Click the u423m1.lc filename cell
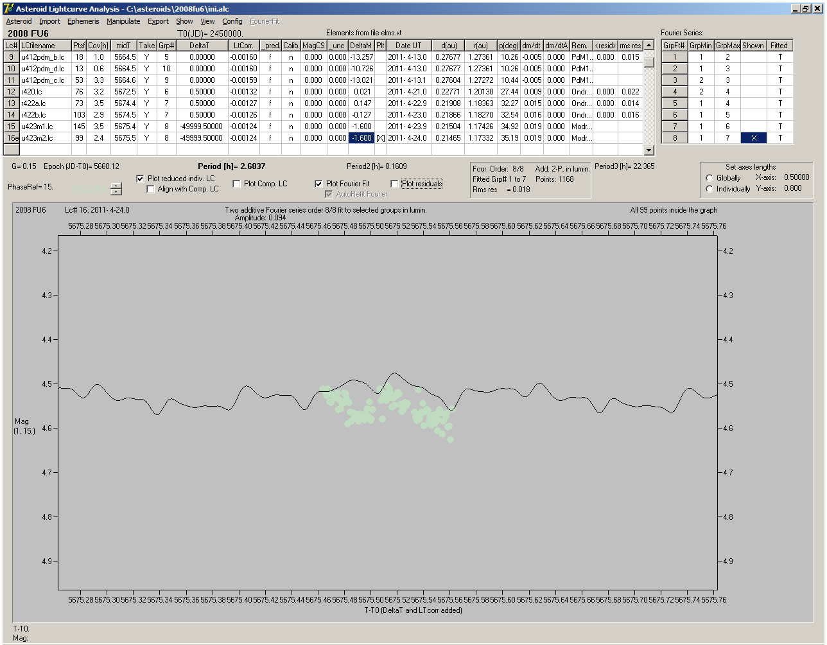Image resolution: width=827 pixels, height=645 pixels. (45, 127)
